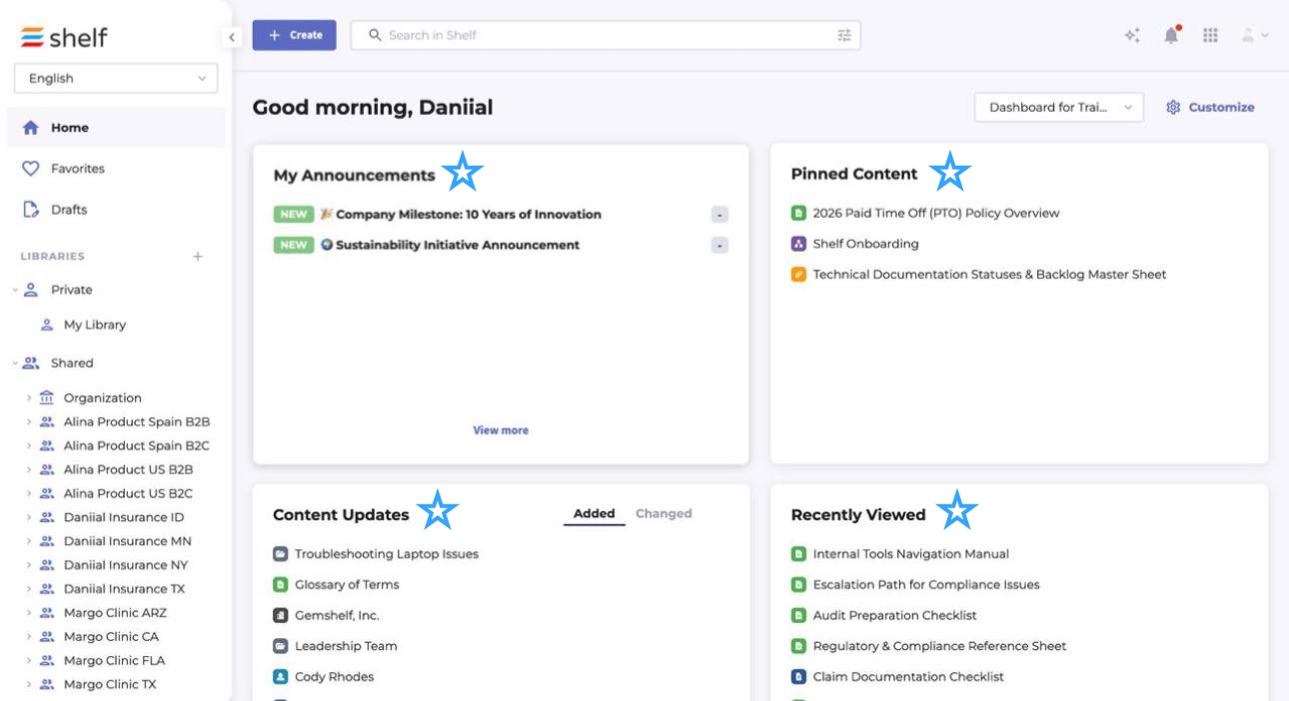This screenshot has width=1289, height=701.
Task: Click the folder icon beside Troubleshooting Laptop Issues
Action: pyautogui.click(x=281, y=554)
